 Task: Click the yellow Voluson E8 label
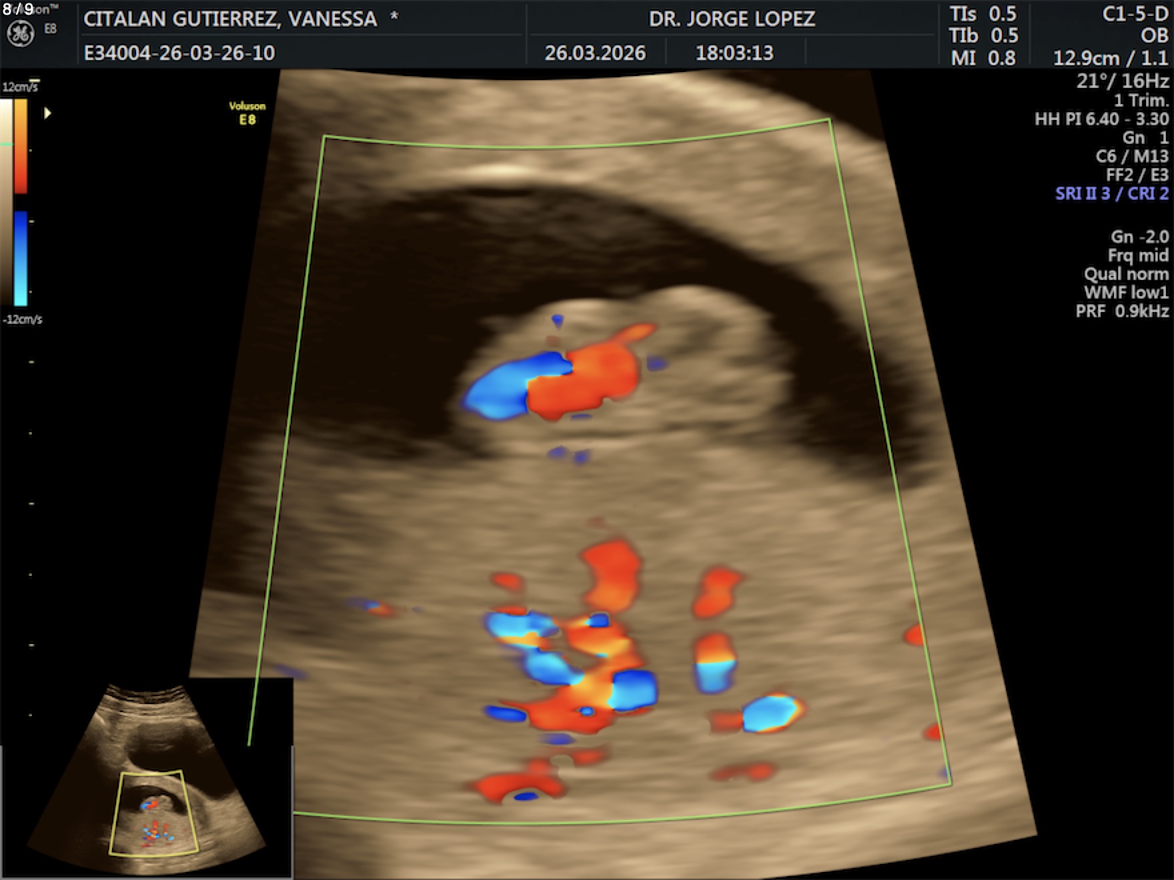pos(247,113)
